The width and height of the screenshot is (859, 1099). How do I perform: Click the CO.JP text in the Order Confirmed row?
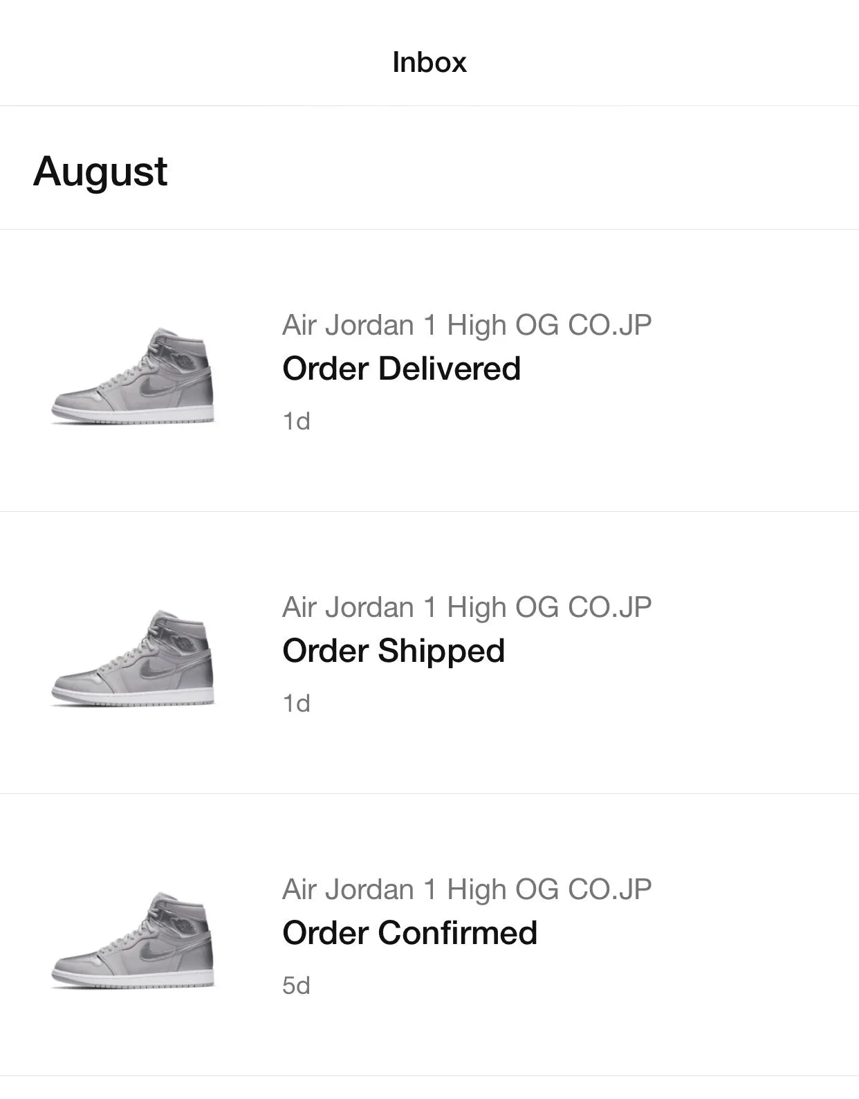(x=609, y=889)
